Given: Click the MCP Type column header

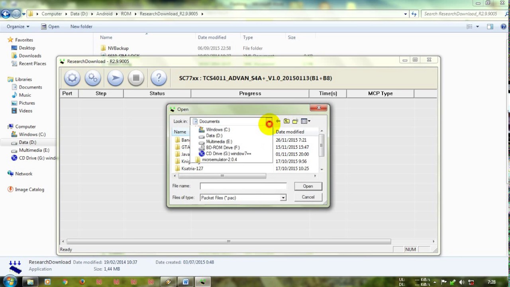Looking at the screenshot, I should coord(380,93).
